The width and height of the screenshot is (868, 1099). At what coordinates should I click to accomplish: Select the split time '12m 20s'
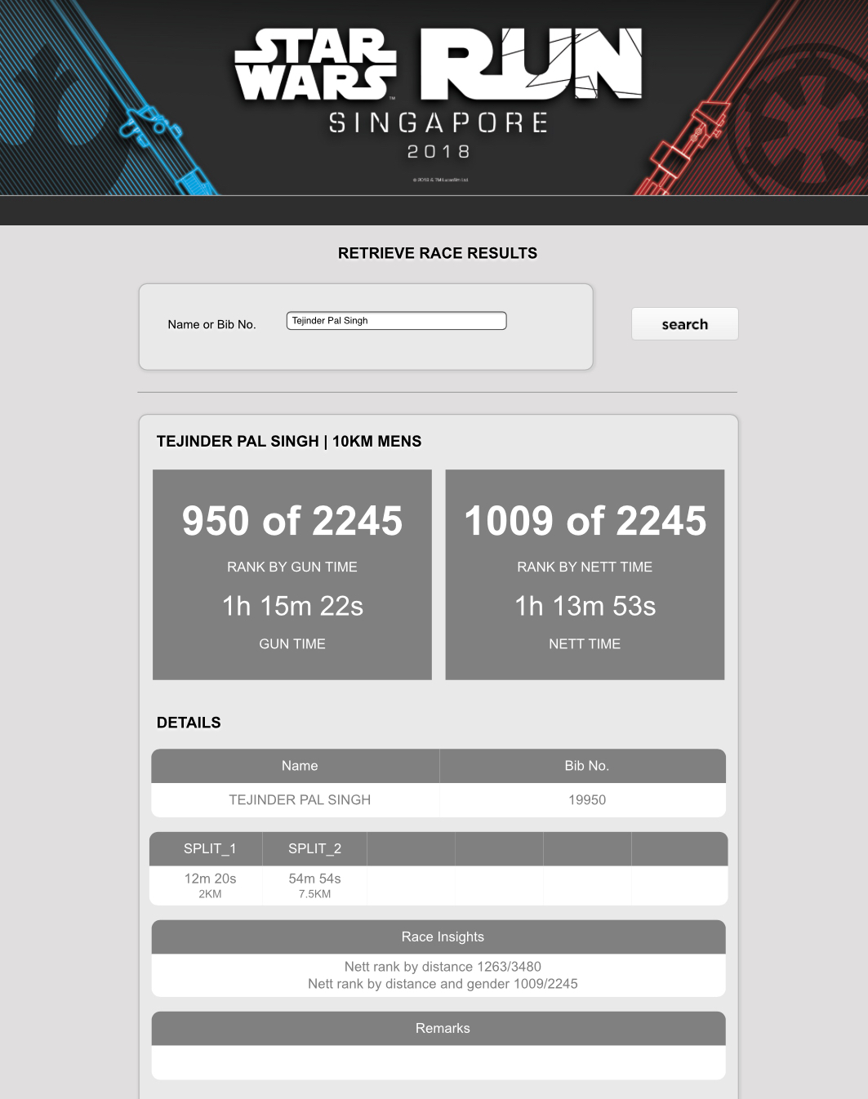(x=210, y=879)
